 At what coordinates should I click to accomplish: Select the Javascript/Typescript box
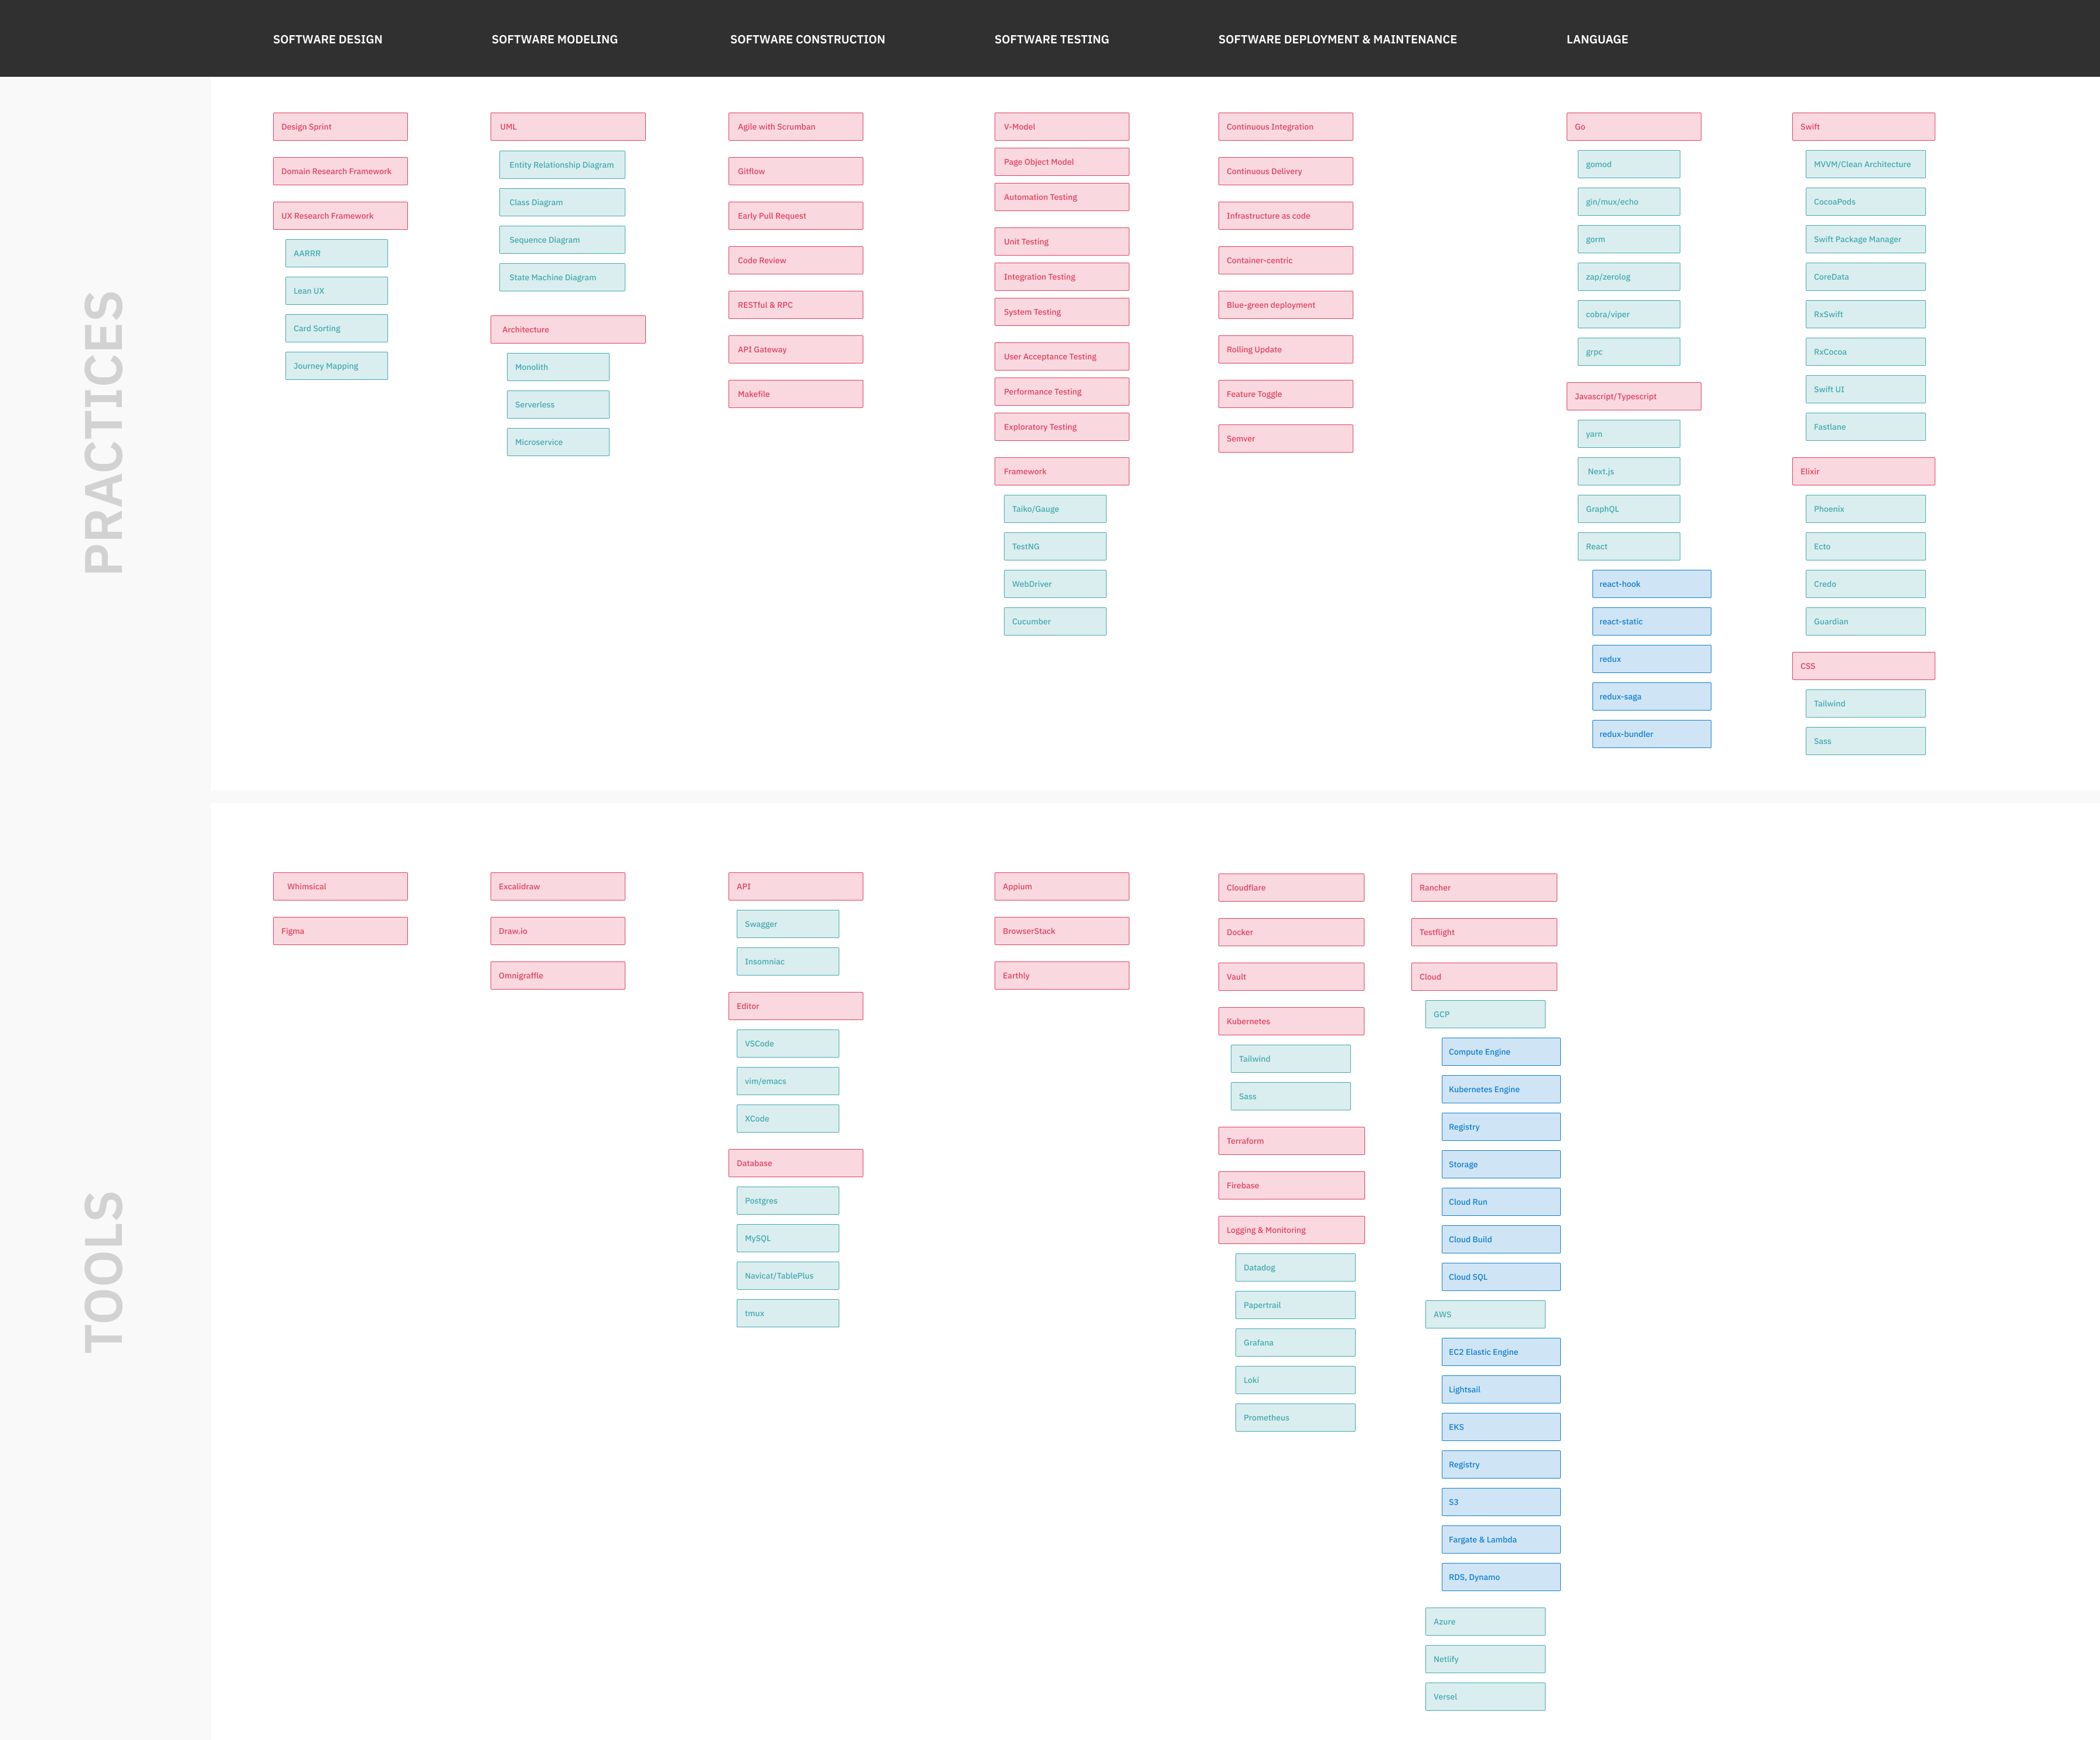[1634, 396]
